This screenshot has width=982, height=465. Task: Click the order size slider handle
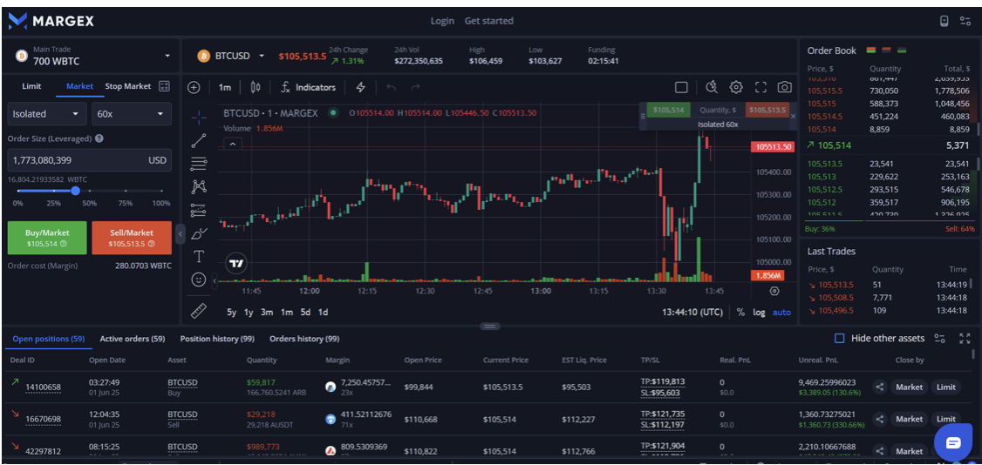point(75,191)
